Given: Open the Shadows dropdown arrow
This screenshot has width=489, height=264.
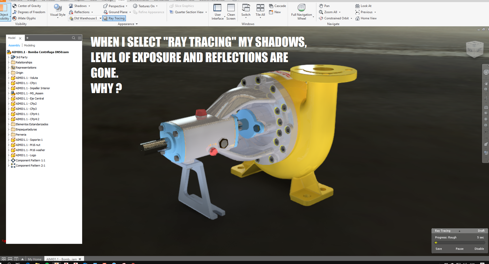Looking at the screenshot, I should (x=89, y=6).
